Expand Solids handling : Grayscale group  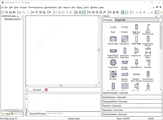[131, 114]
